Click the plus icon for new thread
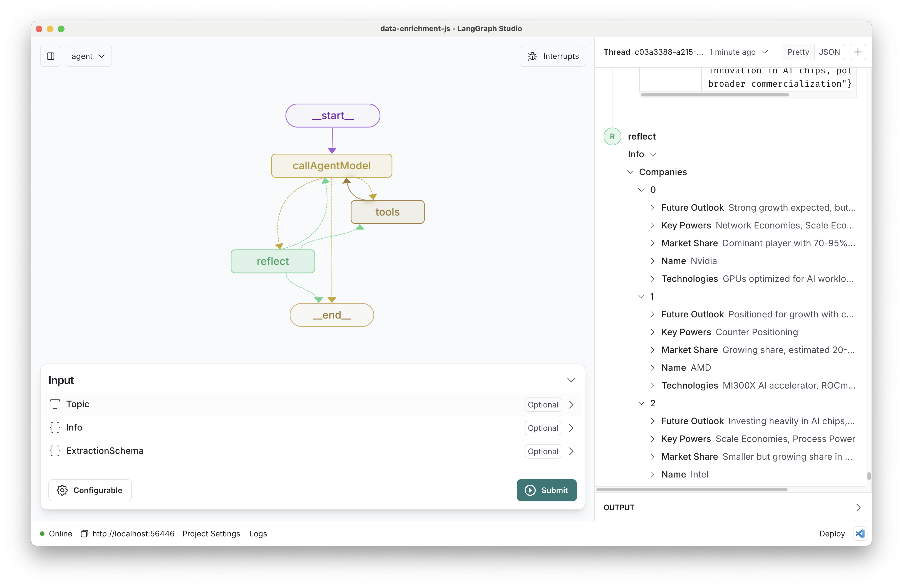 click(857, 52)
